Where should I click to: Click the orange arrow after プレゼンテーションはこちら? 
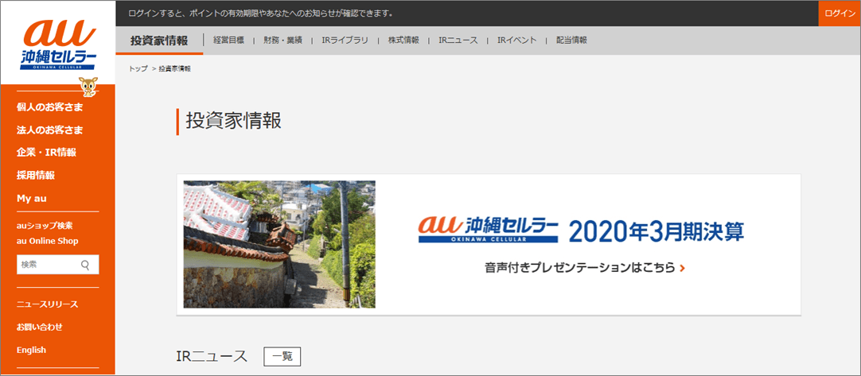(x=682, y=268)
